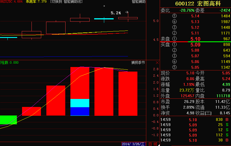231x146 pixels.
Task: Select the circled 1 buy level at 5.09
Action: [x=175, y=45]
